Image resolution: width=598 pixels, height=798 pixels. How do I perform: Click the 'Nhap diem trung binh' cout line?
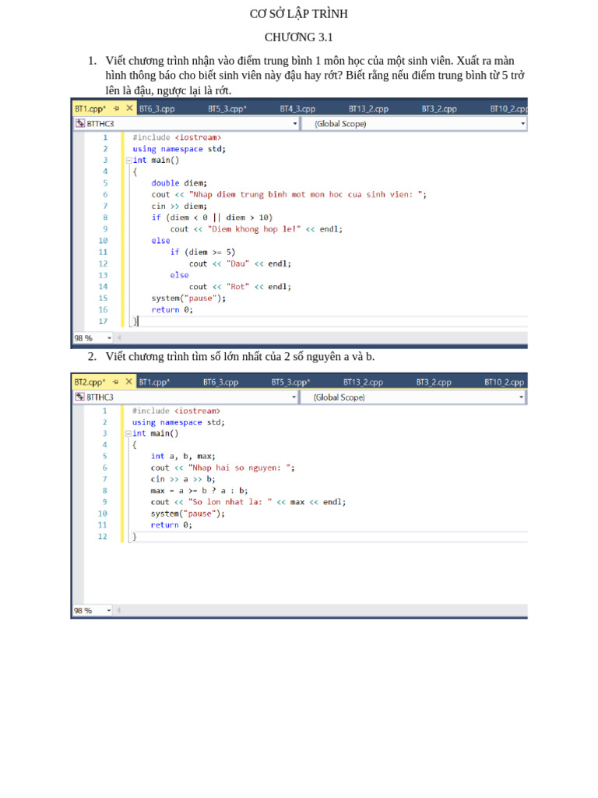point(289,194)
